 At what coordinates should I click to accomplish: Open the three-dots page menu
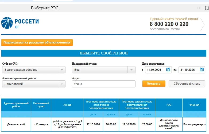(199, 8)
